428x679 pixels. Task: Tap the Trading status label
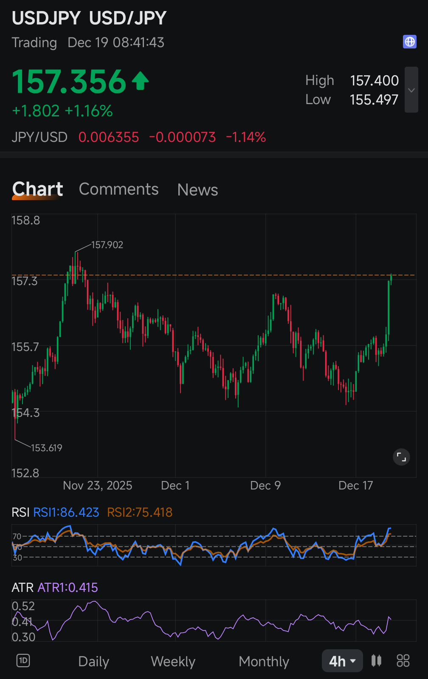pos(34,42)
